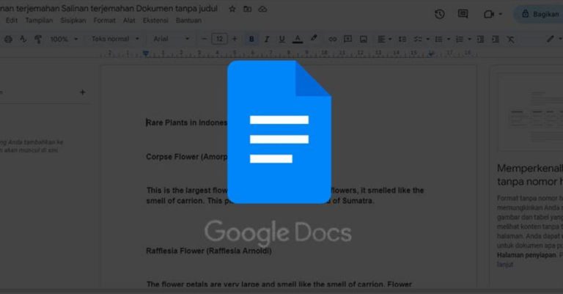The image size is (563, 294).
Task: Expand the meeting camera dropdown arrow
Action: pos(501,15)
